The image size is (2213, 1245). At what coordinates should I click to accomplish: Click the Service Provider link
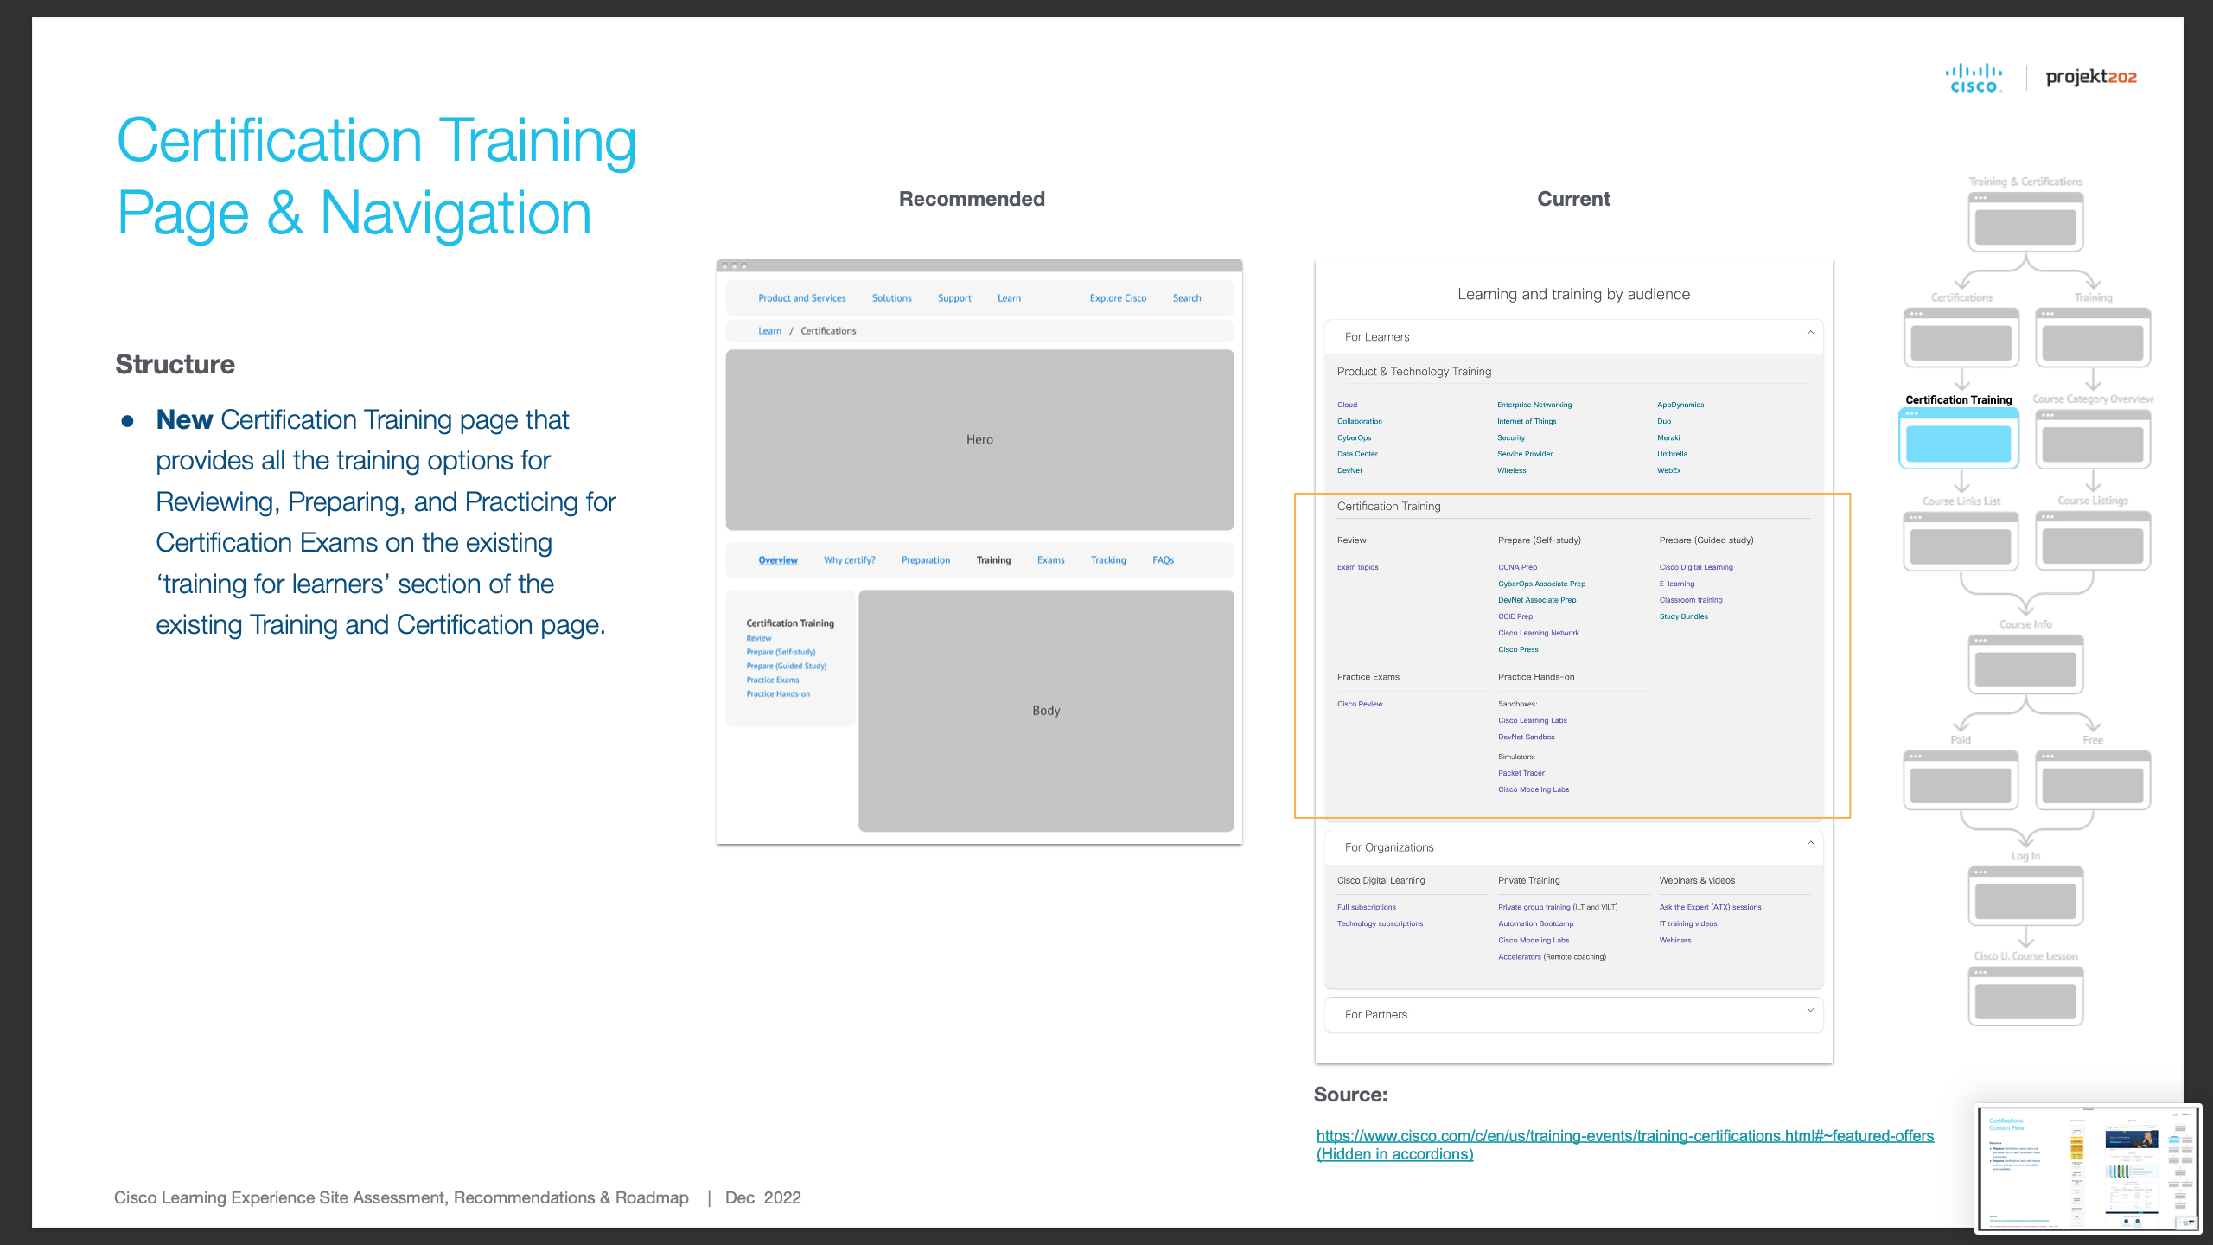coord(1525,454)
